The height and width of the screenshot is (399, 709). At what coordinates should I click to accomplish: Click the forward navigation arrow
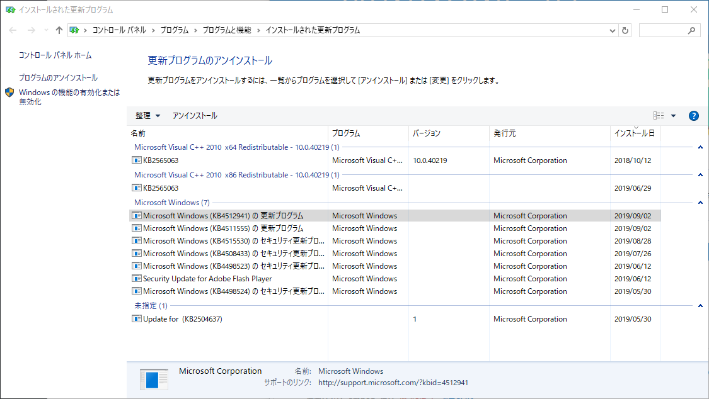[x=32, y=30]
